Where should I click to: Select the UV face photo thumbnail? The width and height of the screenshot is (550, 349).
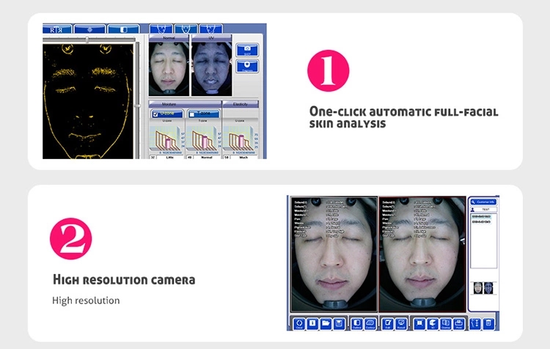click(x=211, y=70)
